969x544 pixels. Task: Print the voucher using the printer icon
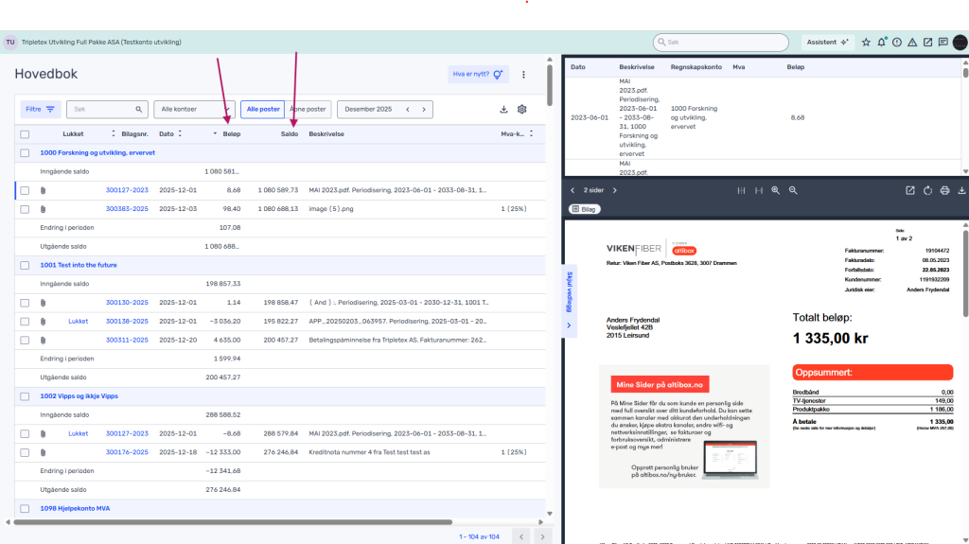(x=944, y=190)
